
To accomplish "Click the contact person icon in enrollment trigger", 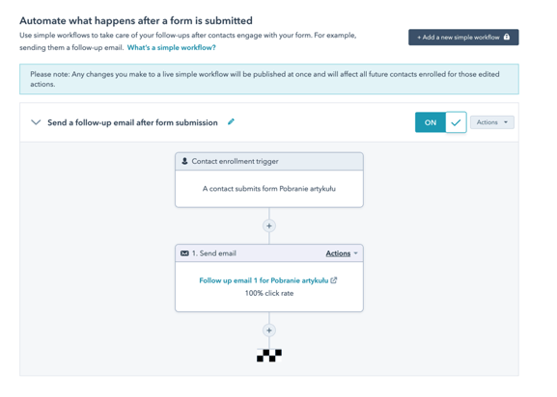I will pyautogui.click(x=184, y=161).
